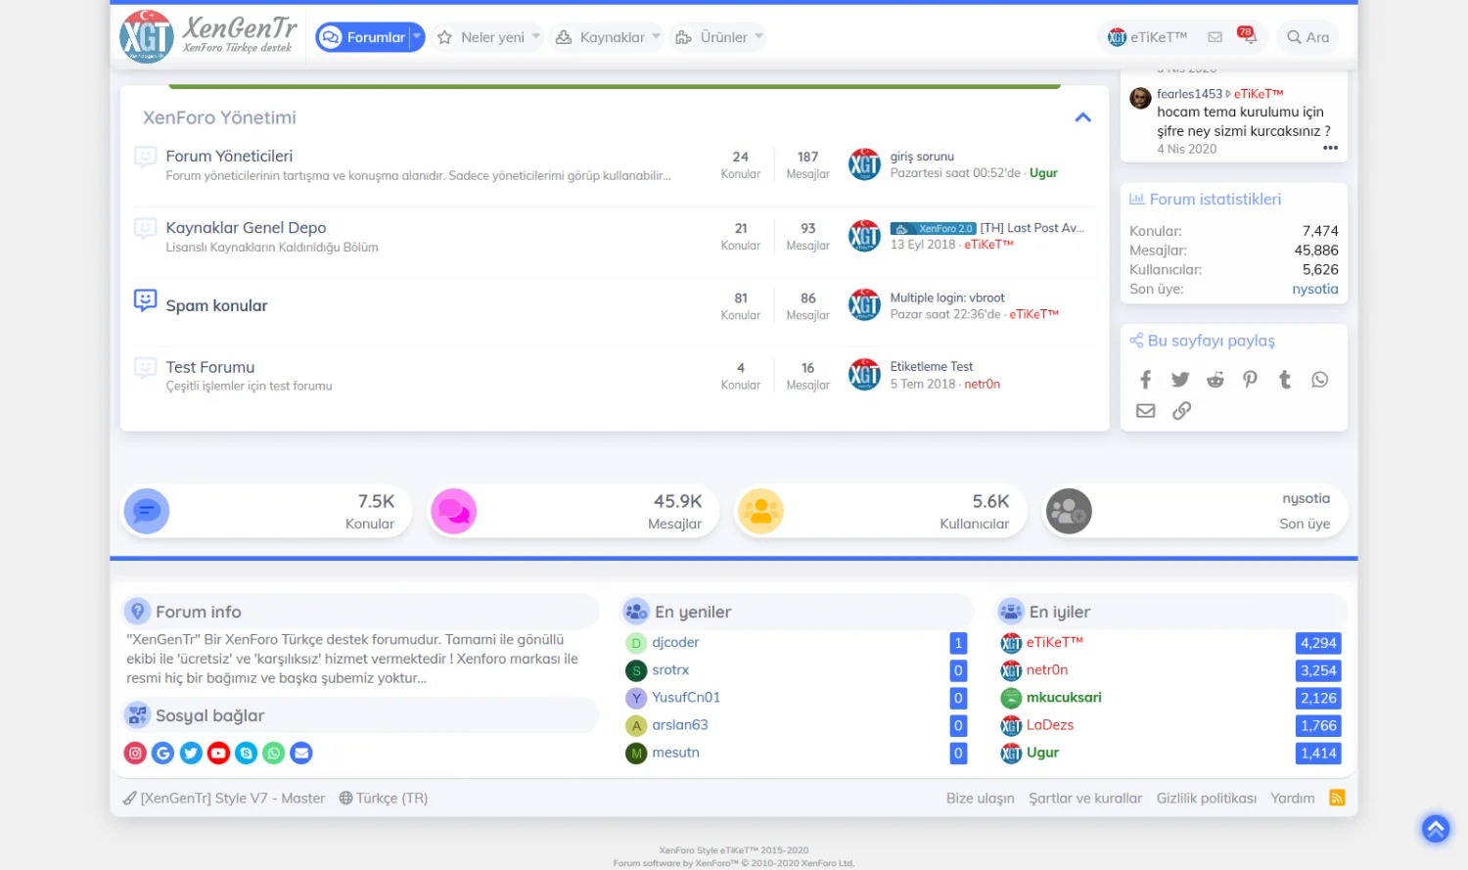Viewport: 1468px width, 870px height.
Task: Click Test Forumu forum status icon
Action: (145, 369)
